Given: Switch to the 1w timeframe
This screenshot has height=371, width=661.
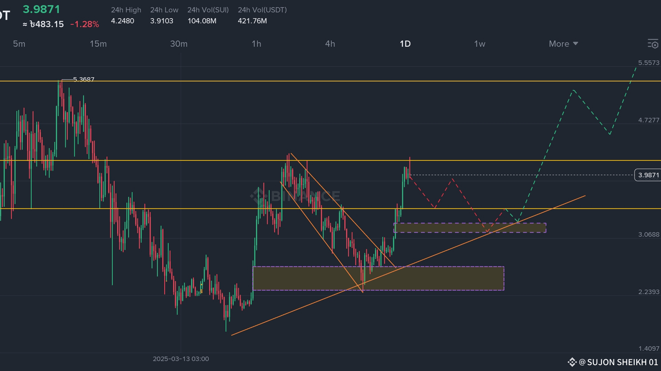Looking at the screenshot, I should point(480,44).
